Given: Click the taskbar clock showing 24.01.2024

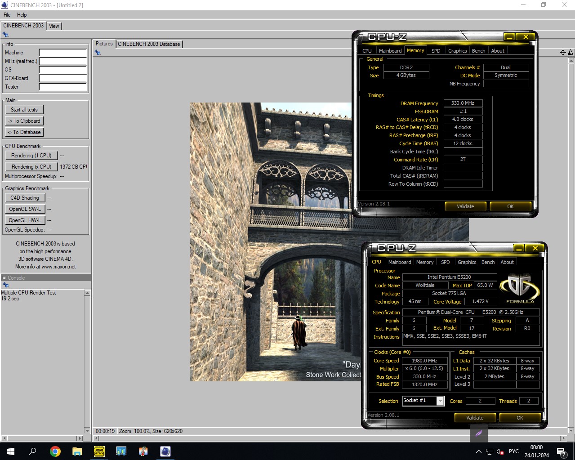Looking at the screenshot, I should pyautogui.click(x=536, y=451).
